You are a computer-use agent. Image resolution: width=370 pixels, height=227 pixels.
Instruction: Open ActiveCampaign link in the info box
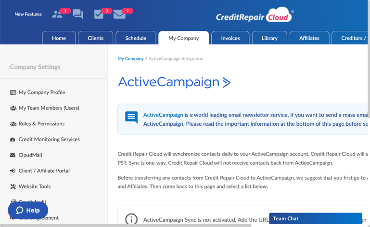(x=163, y=115)
